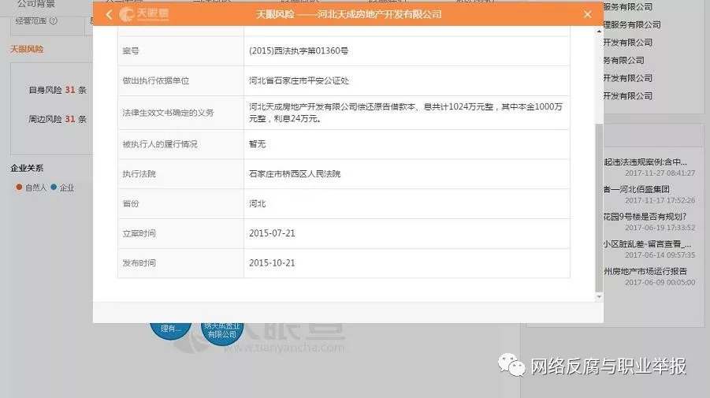The image size is (710, 398).
Task: Select the case number (2015)西法执字第01360号
Action: 299,50
